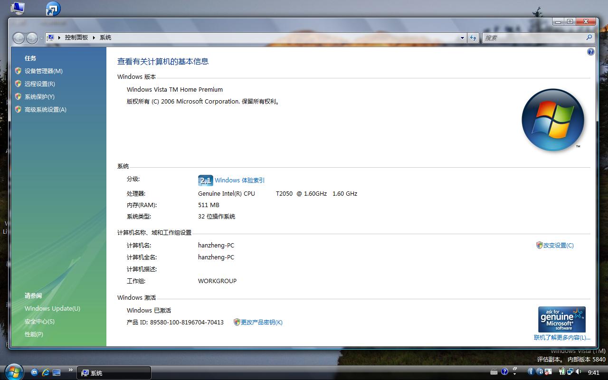Click the language bar help icon

pos(505,372)
